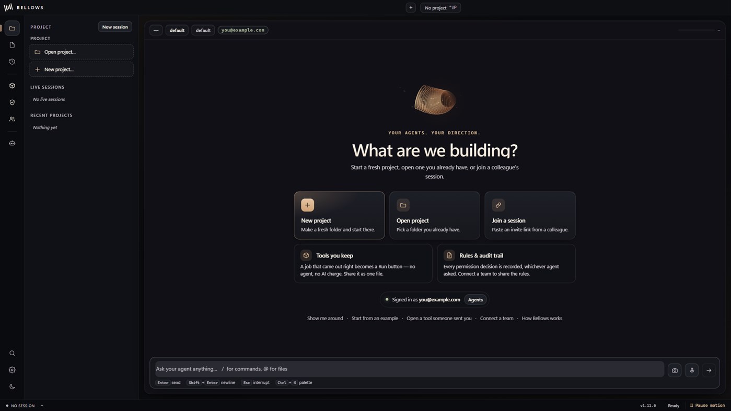Click Open project... in sidebar
This screenshot has width=731, height=411.
pyautogui.click(x=81, y=52)
